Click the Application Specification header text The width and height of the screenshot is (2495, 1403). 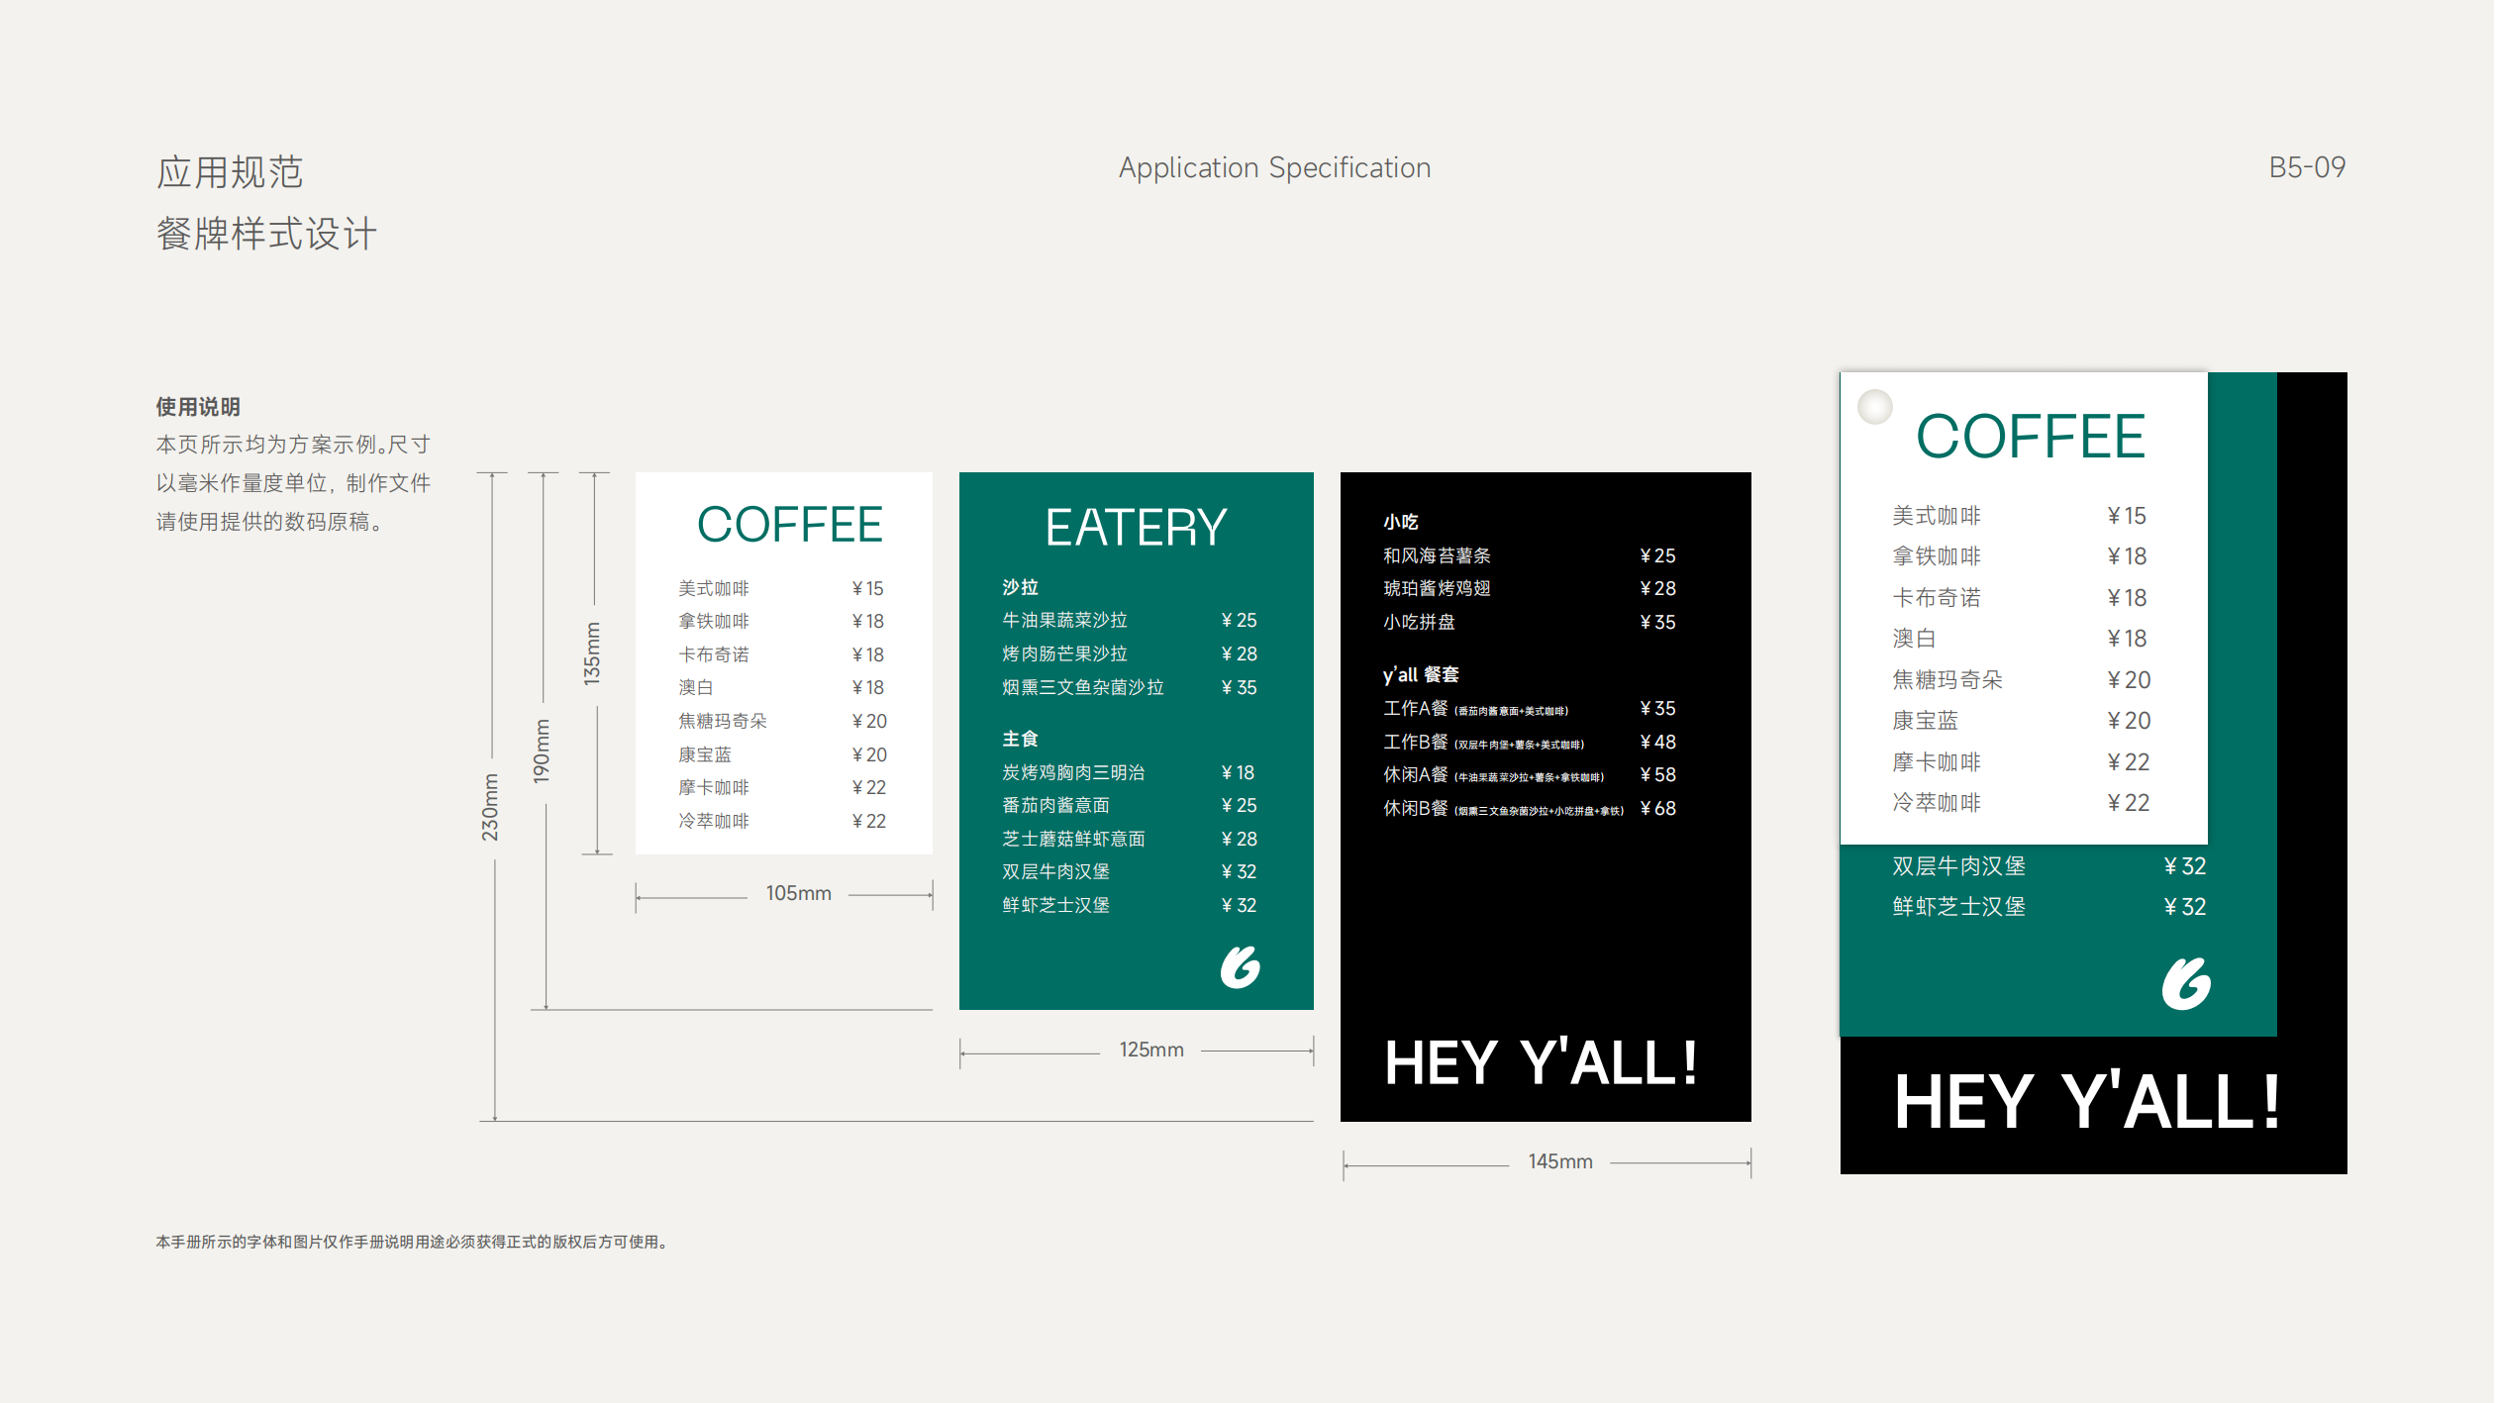(1274, 168)
